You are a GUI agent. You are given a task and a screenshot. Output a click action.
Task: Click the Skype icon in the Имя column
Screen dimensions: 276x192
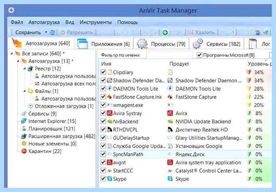click(109, 179)
